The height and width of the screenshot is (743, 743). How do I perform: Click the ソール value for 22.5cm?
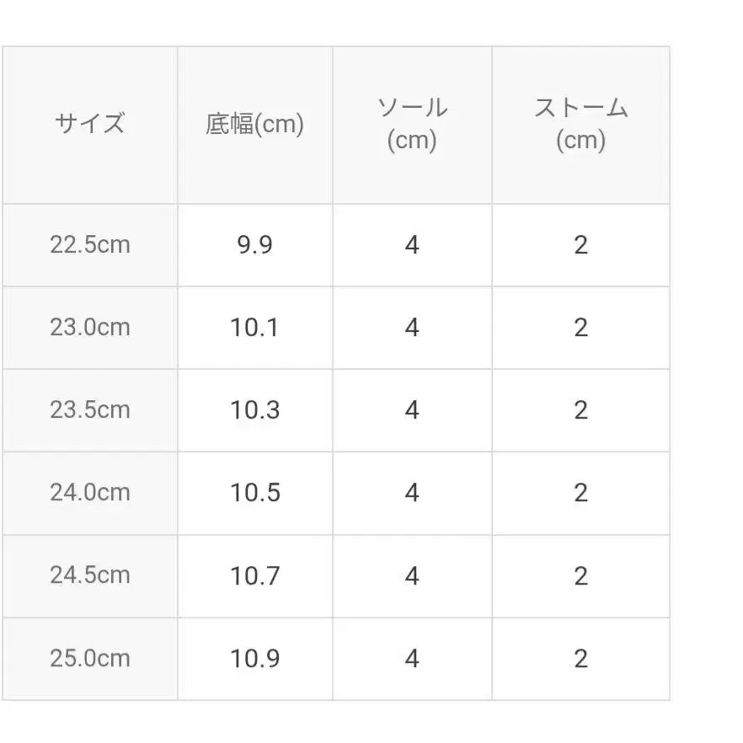(412, 245)
